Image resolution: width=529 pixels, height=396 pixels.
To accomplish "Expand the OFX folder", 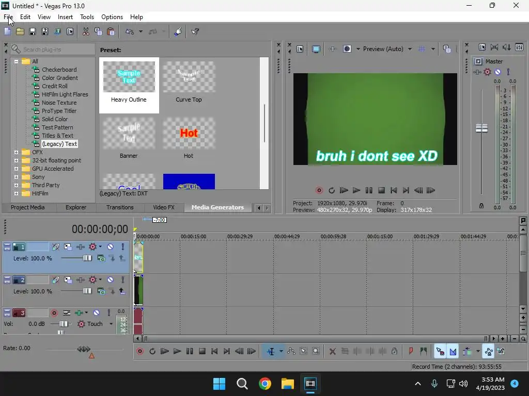I will coord(16,152).
